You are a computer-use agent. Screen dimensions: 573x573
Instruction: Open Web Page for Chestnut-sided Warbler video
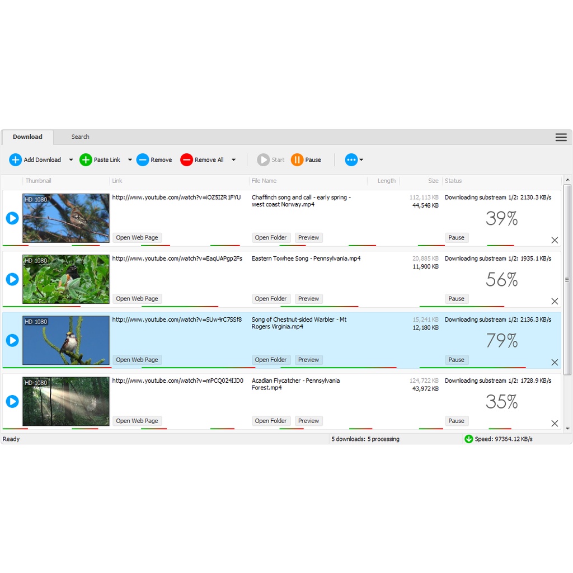pyautogui.click(x=137, y=360)
